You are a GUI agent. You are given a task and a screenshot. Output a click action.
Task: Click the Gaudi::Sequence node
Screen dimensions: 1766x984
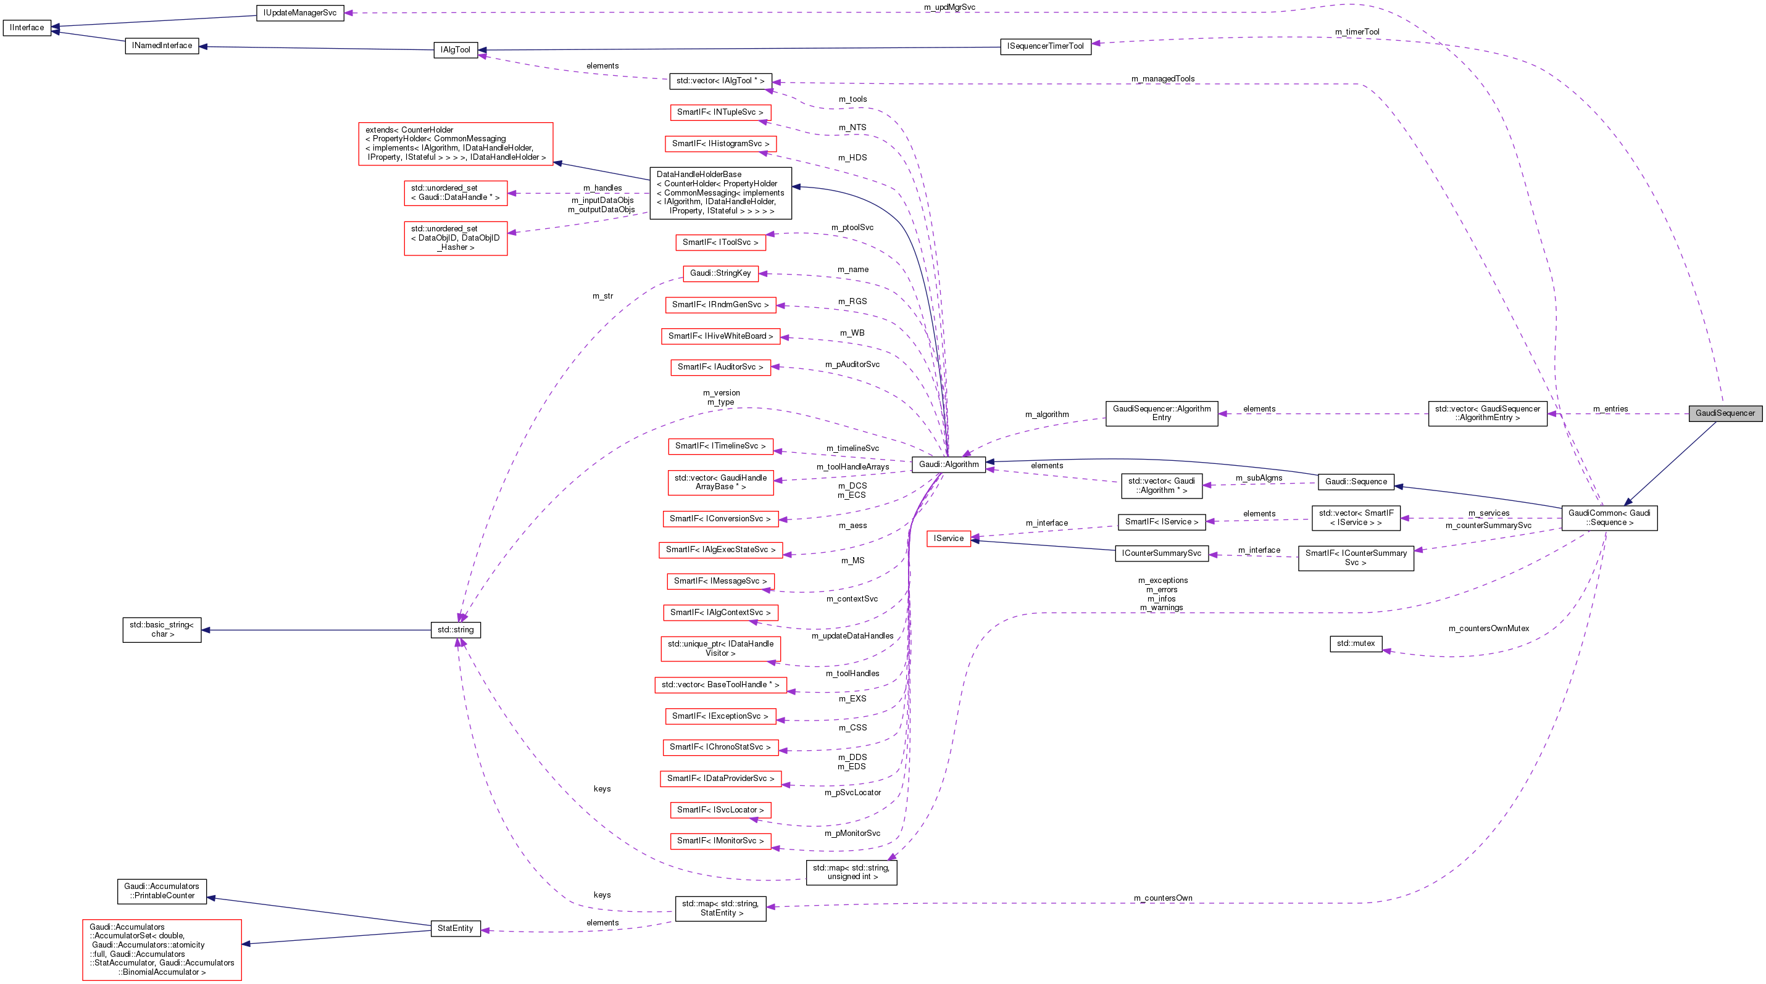point(1356,482)
